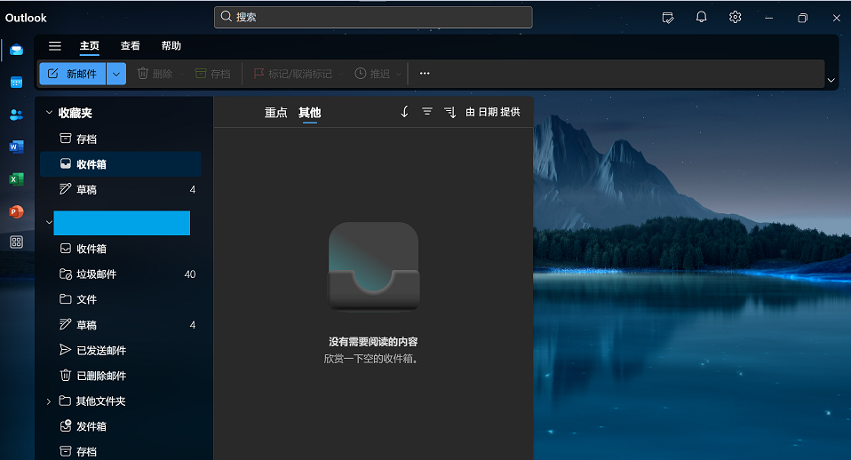Open the Snooze dropdown arrow
Image resolution: width=851 pixels, height=460 pixels.
click(398, 74)
